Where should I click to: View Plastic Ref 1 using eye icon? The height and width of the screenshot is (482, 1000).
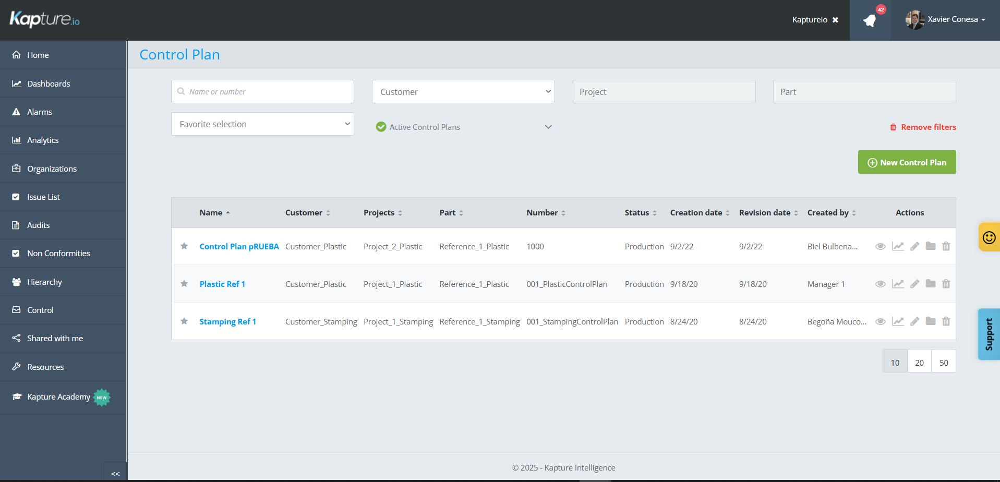(880, 284)
